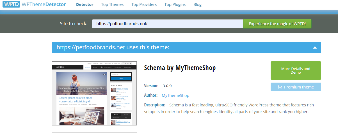
Task: Open the Detector nav tab
Action: click(84, 4)
